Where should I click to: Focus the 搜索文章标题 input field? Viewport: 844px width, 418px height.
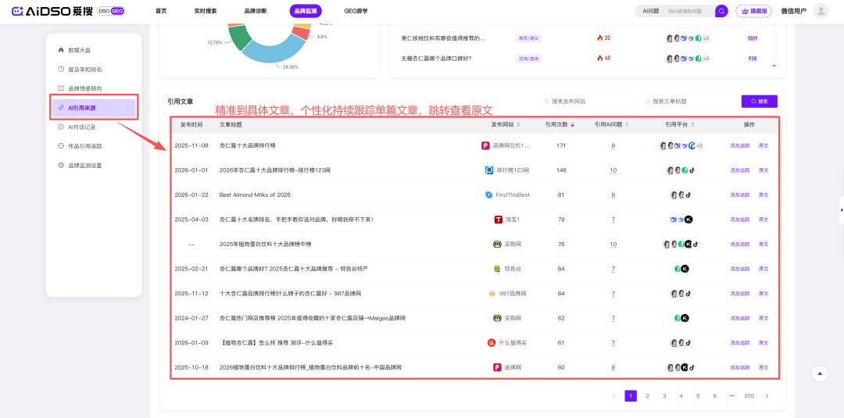tap(688, 102)
